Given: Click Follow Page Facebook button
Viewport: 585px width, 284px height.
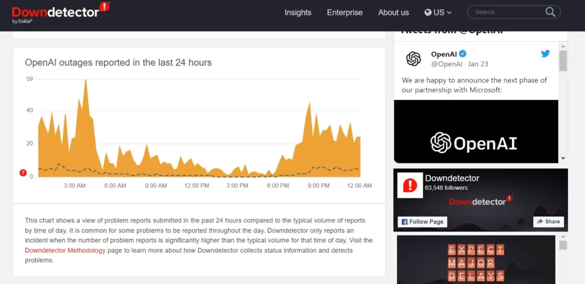Looking at the screenshot, I should click(x=422, y=221).
